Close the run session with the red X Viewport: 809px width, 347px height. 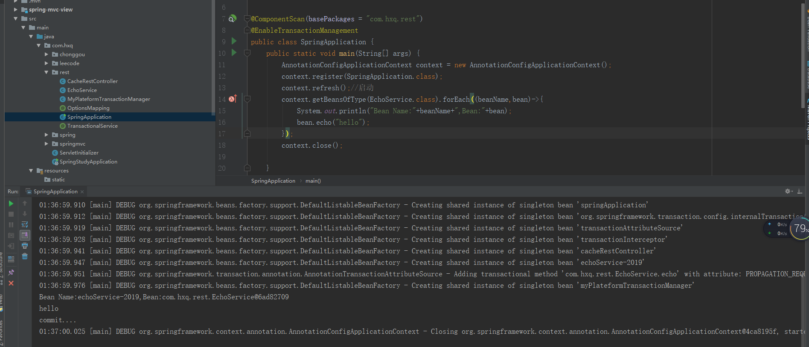click(11, 283)
